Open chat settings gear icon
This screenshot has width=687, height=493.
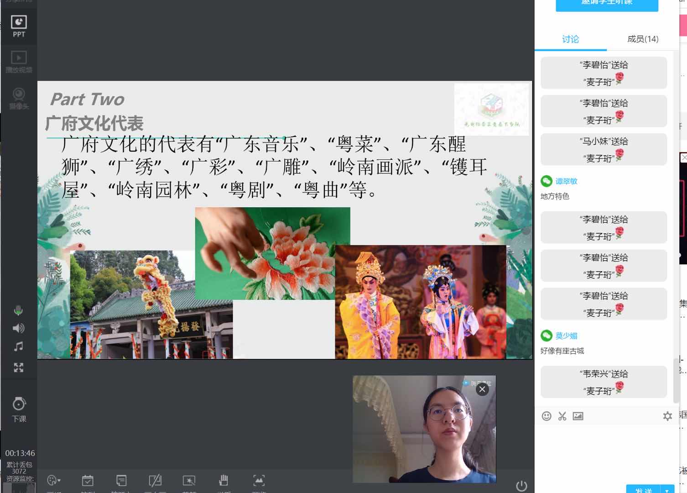click(x=667, y=416)
